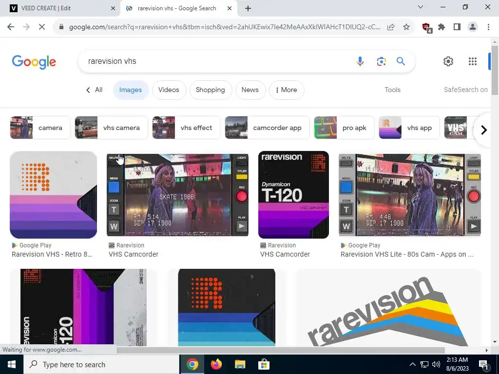Go back with the browser back arrow
499x374 pixels.
11,27
